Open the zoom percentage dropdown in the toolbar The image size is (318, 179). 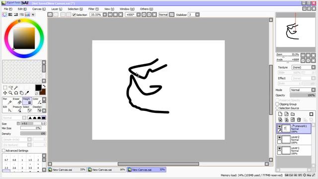[x=105, y=14]
